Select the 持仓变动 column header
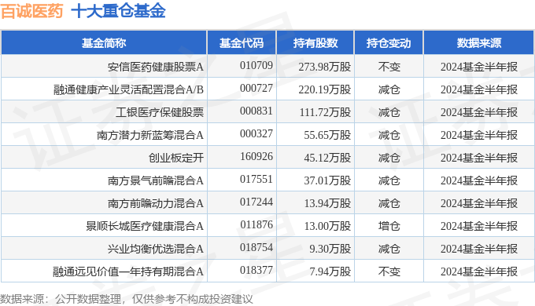Viewport: 535px width, 306px height. coord(389,43)
